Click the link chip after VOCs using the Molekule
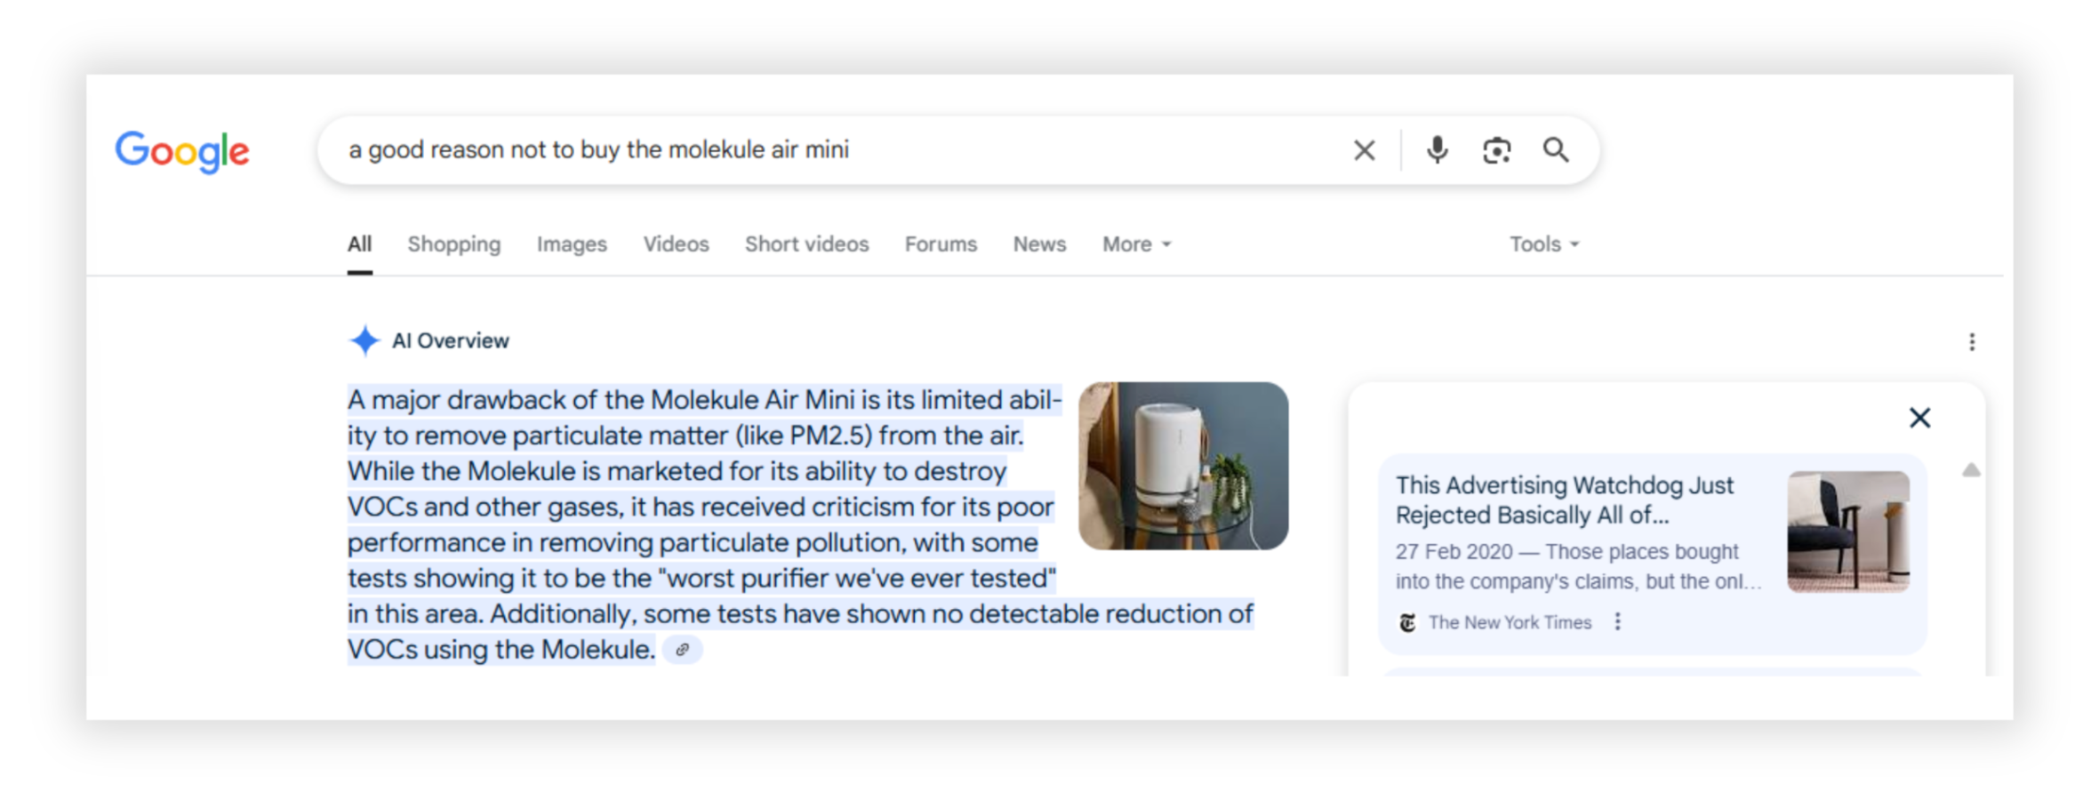 point(682,650)
